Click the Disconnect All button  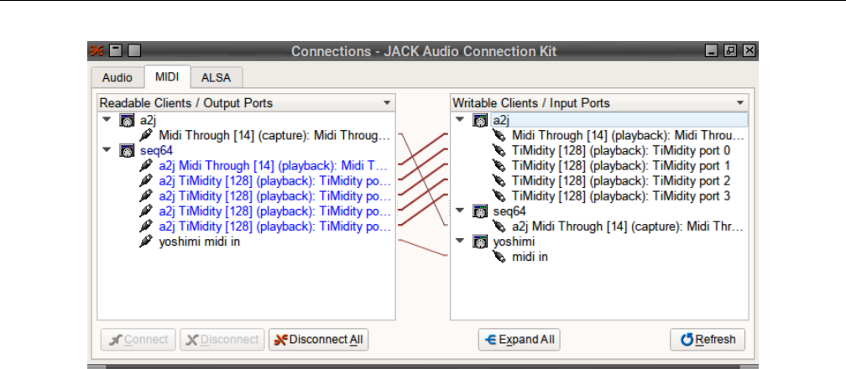tap(318, 340)
